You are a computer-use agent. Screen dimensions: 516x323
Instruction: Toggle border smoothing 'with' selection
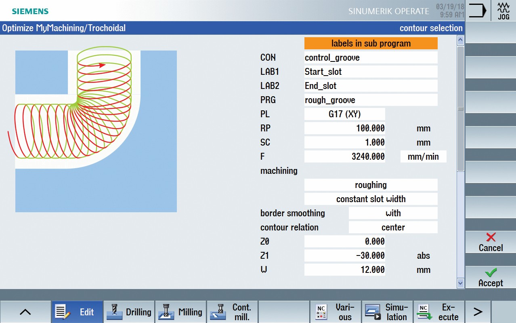[393, 213]
